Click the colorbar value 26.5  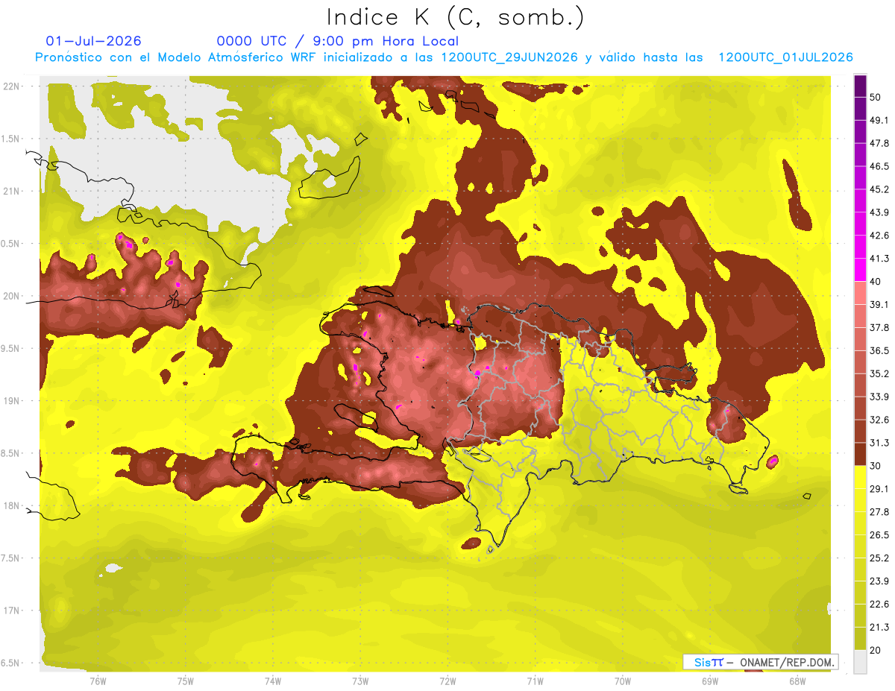tap(879, 535)
